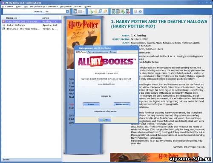This screenshot has height=163, width=213.
Task: Open the Плагины menu
Action: (x=78, y=6)
